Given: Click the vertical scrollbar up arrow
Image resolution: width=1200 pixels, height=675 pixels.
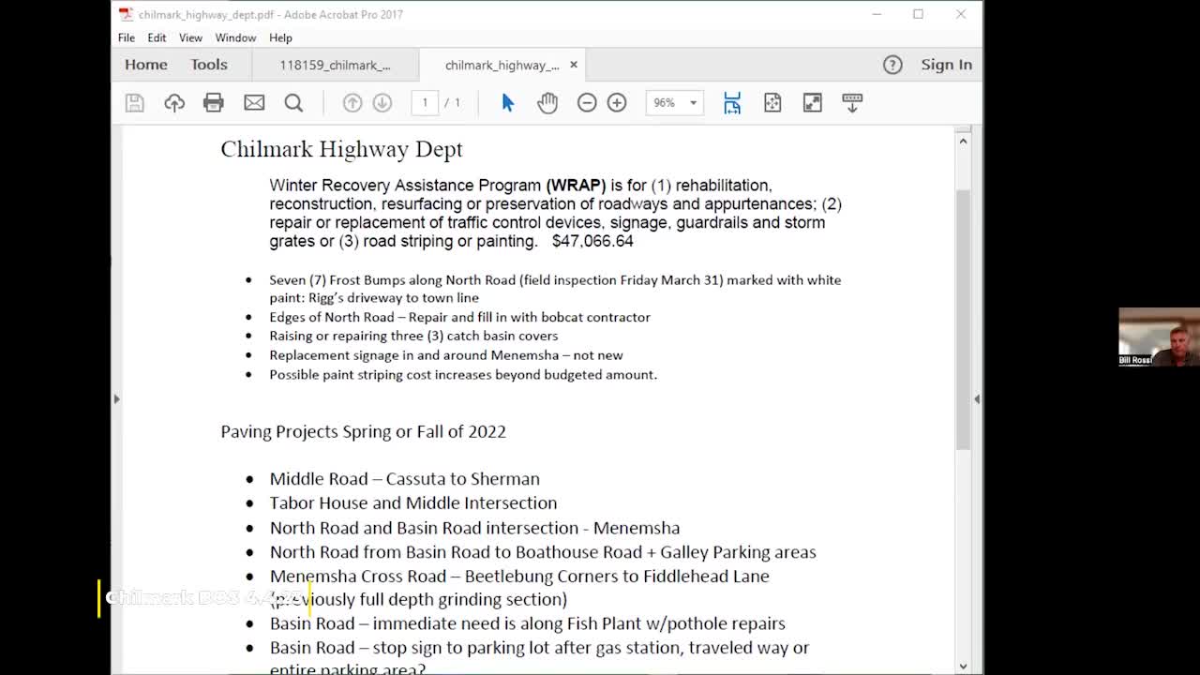Looking at the screenshot, I should [963, 141].
